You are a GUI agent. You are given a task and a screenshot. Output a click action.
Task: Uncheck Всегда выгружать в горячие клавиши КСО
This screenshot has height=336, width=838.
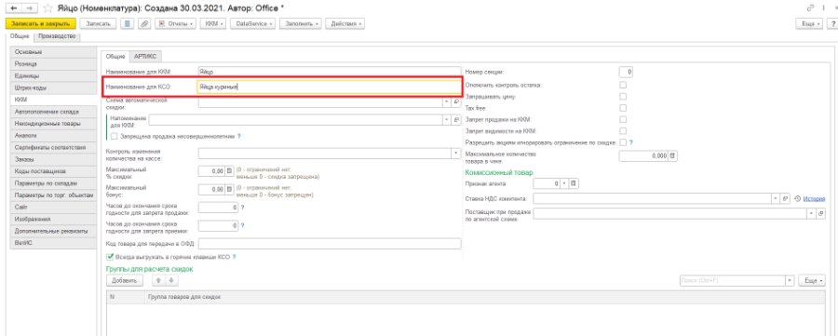coord(111,256)
